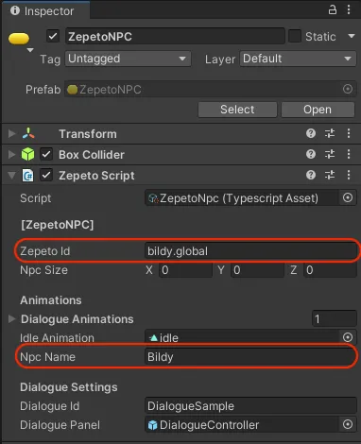
Task: Click the ZepetoNpc Typescript Asset script field
Action: pos(242,198)
